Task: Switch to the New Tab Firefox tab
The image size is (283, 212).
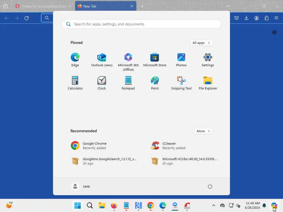Action: pos(105,6)
